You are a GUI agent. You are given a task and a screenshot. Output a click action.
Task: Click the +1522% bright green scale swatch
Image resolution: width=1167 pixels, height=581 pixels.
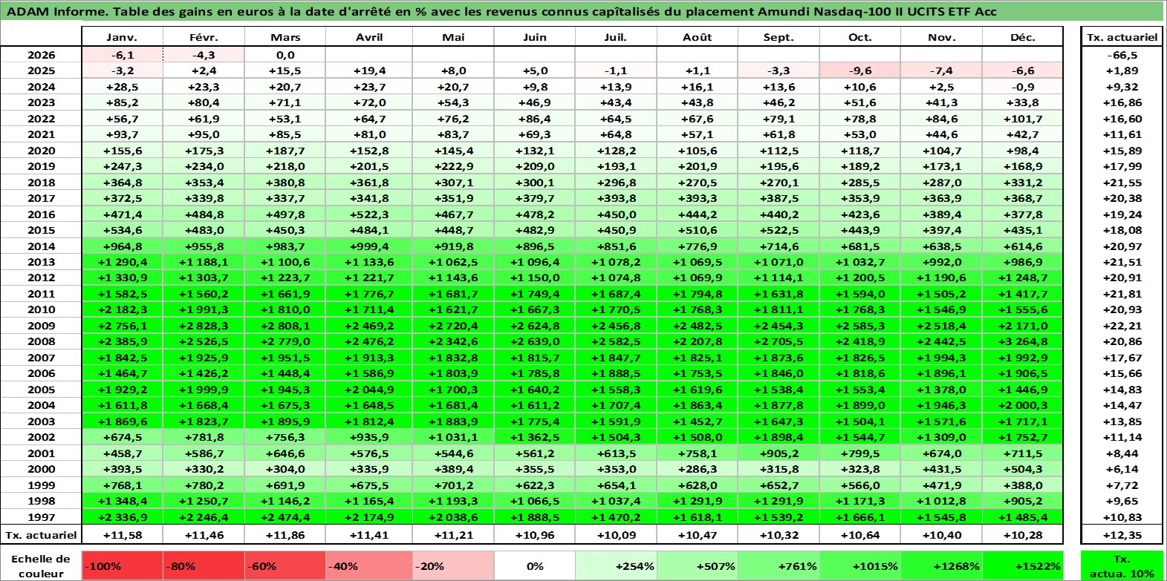point(1023,565)
